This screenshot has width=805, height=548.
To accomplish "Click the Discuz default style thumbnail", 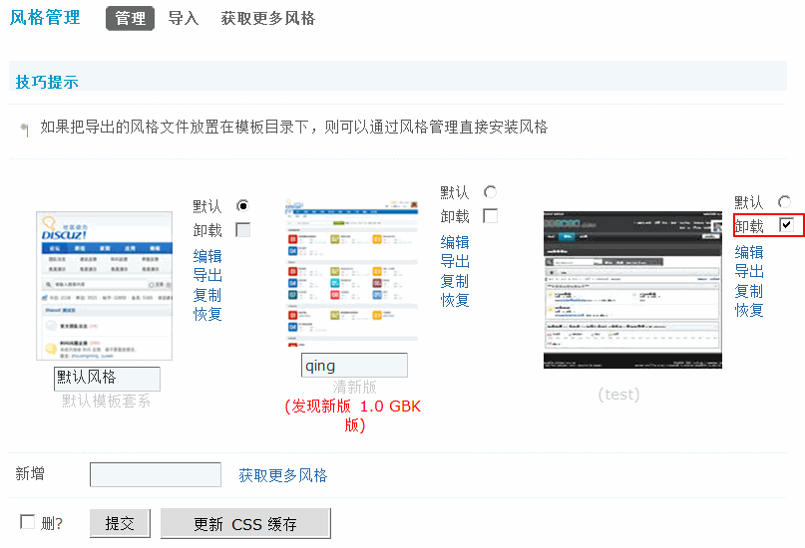I will tap(104, 286).
